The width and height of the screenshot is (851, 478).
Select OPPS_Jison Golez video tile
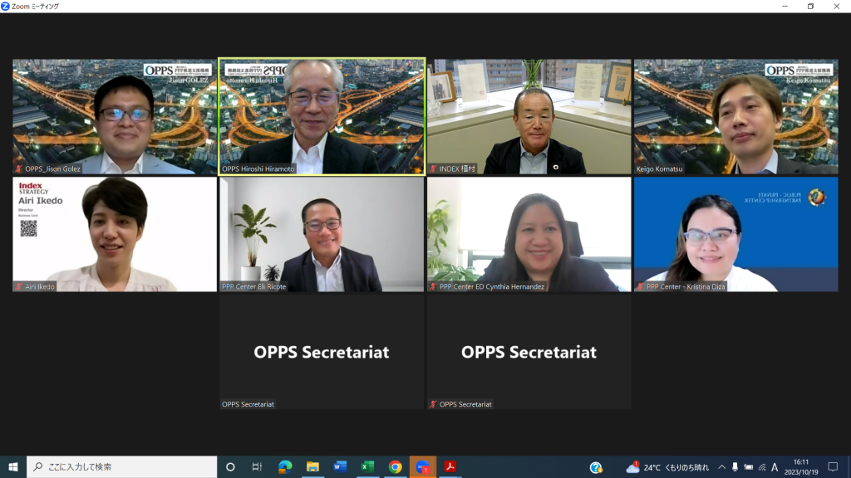click(115, 116)
